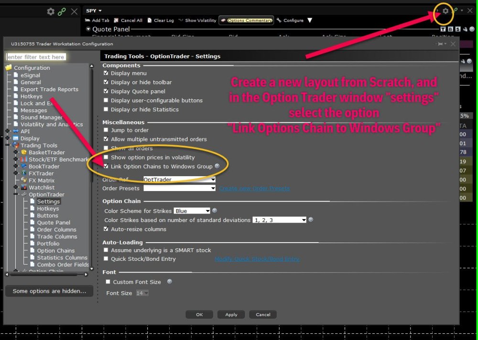Click the Create new Order Presets link
Viewport: 478px width, 340px height.
coord(254,189)
